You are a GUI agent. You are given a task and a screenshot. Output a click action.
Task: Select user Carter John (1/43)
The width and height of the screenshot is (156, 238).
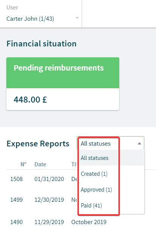click(30, 19)
